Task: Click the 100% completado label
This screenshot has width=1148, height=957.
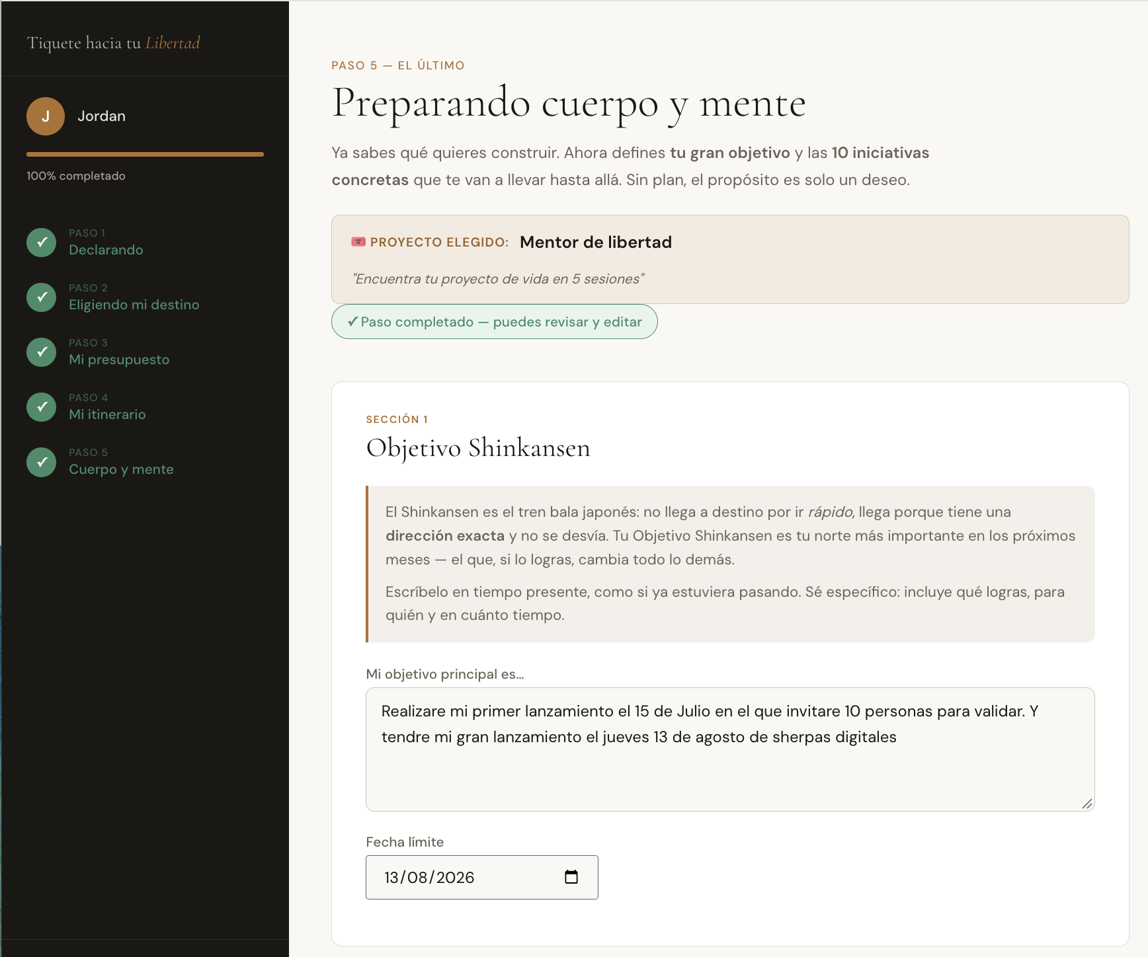Action: click(76, 176)
